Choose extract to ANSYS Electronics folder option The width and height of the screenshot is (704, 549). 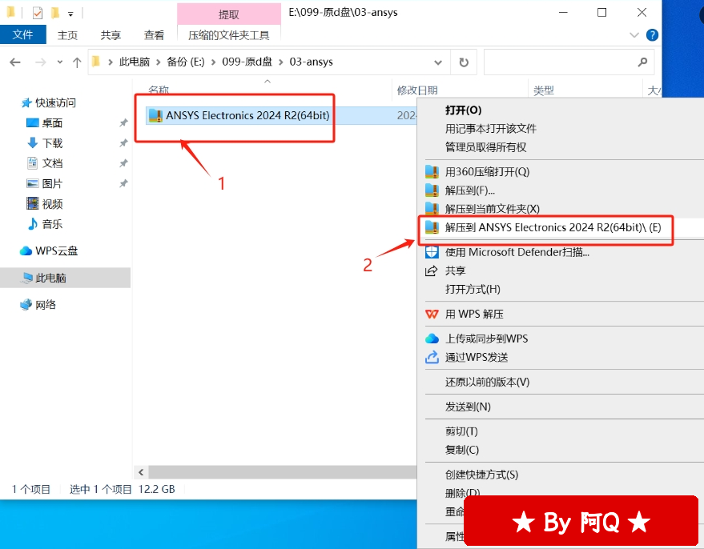(x=553, y=227)
